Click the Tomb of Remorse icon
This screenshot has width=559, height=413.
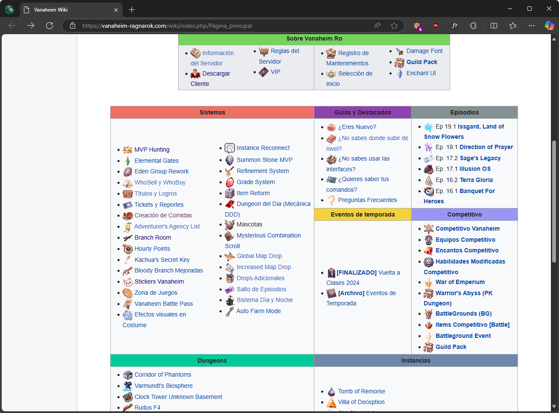pos(331,391)
